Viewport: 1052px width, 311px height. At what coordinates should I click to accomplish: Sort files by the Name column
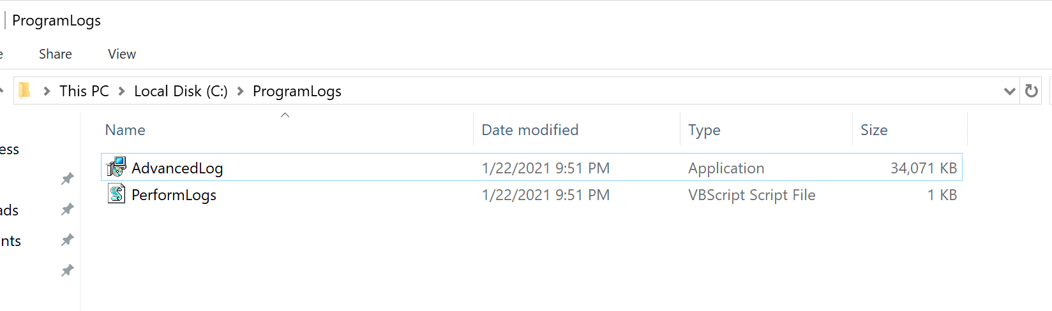click(126, 130)
